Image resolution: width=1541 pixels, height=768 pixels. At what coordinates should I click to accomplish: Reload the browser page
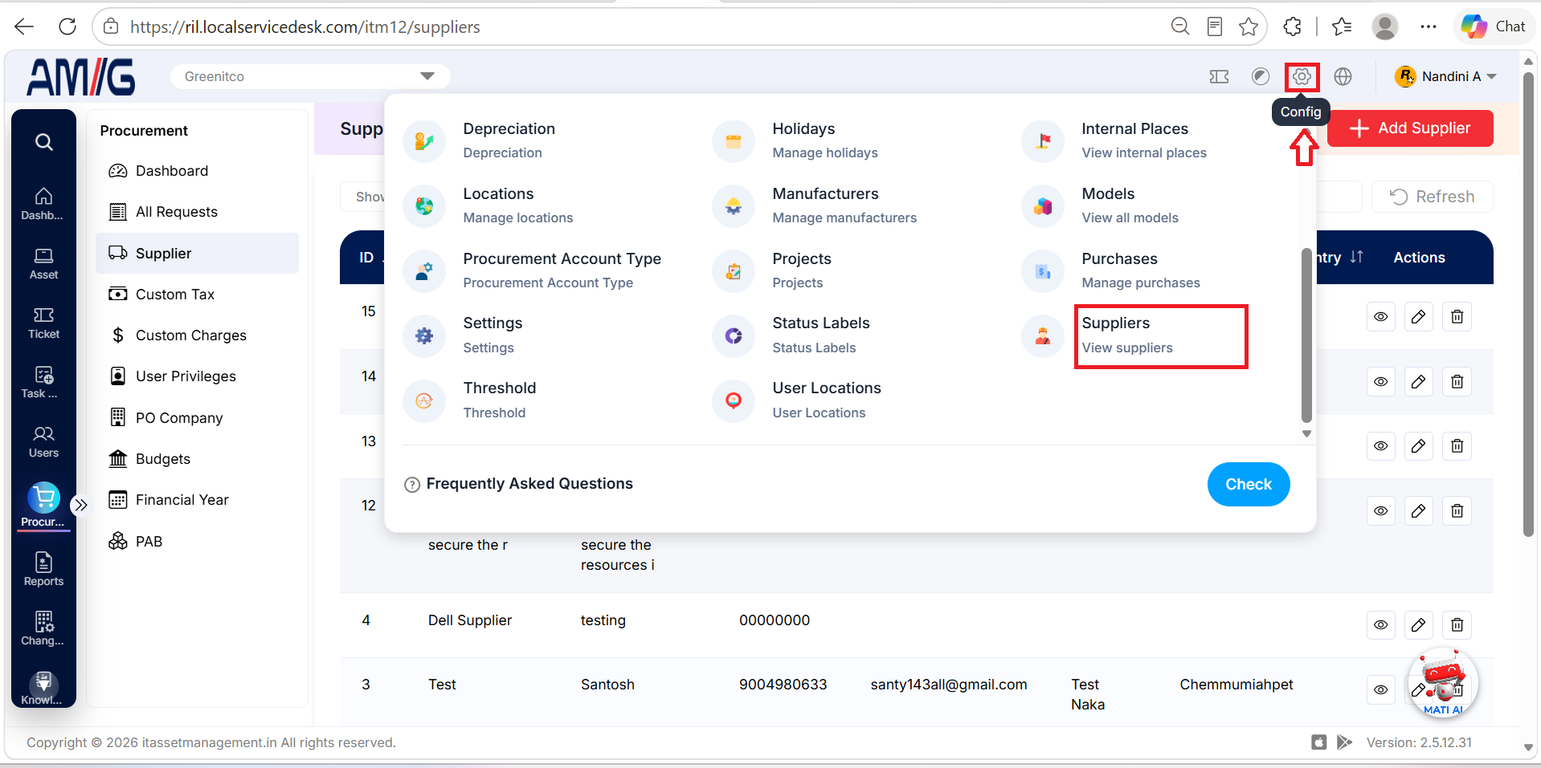(x=67, y=26)
